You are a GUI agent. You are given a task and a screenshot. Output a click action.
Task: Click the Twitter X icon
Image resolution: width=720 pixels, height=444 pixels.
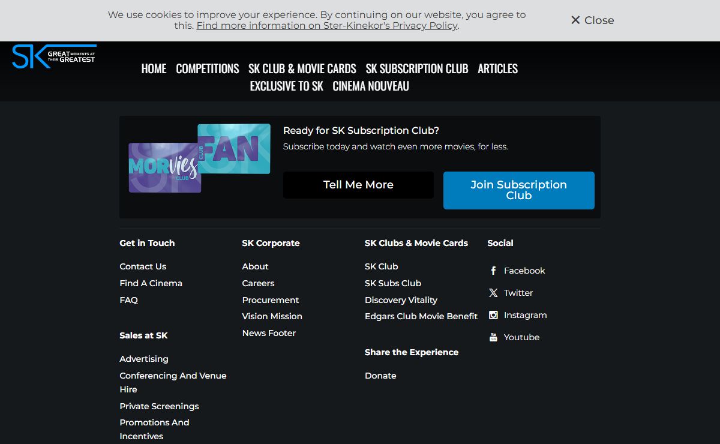tap(493, 293)
